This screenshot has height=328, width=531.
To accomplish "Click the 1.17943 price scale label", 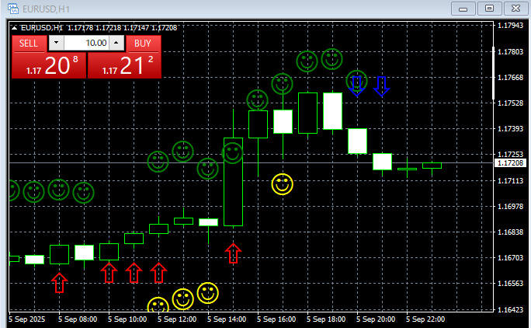I will pyautogui.click(x=510, y=26).
